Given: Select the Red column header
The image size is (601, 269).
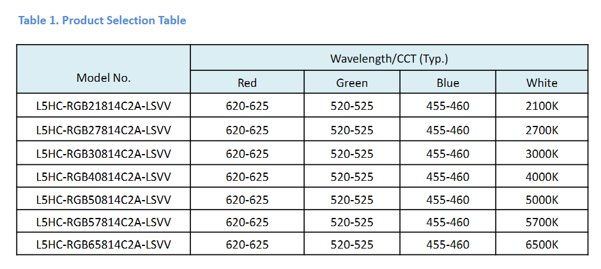Looking at the screenshot, I should tap(247, 83).
